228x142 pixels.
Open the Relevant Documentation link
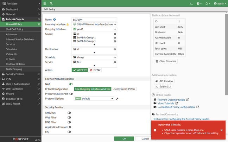(171, 100)
